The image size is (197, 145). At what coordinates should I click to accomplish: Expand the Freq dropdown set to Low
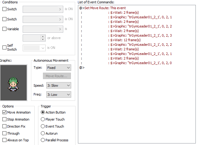tap(59, 95)
